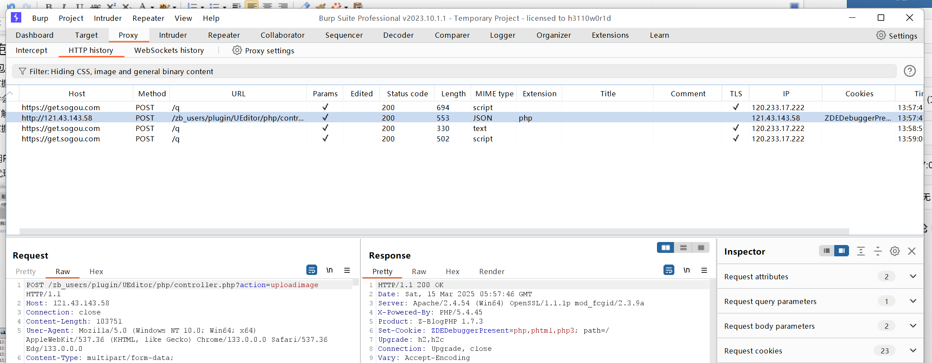Open the Burp menu

tap(40, 18)
